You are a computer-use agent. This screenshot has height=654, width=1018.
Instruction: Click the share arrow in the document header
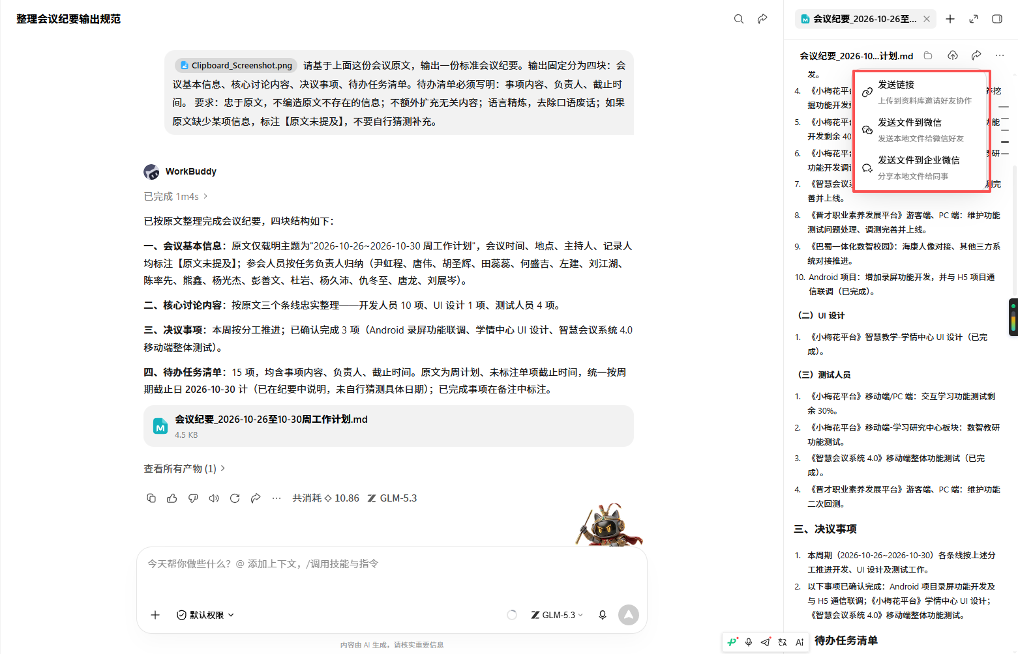976,55
